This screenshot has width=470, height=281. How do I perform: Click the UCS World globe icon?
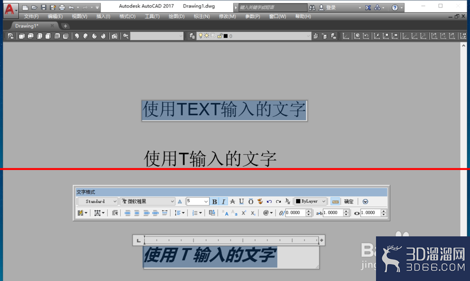point(357,36)
